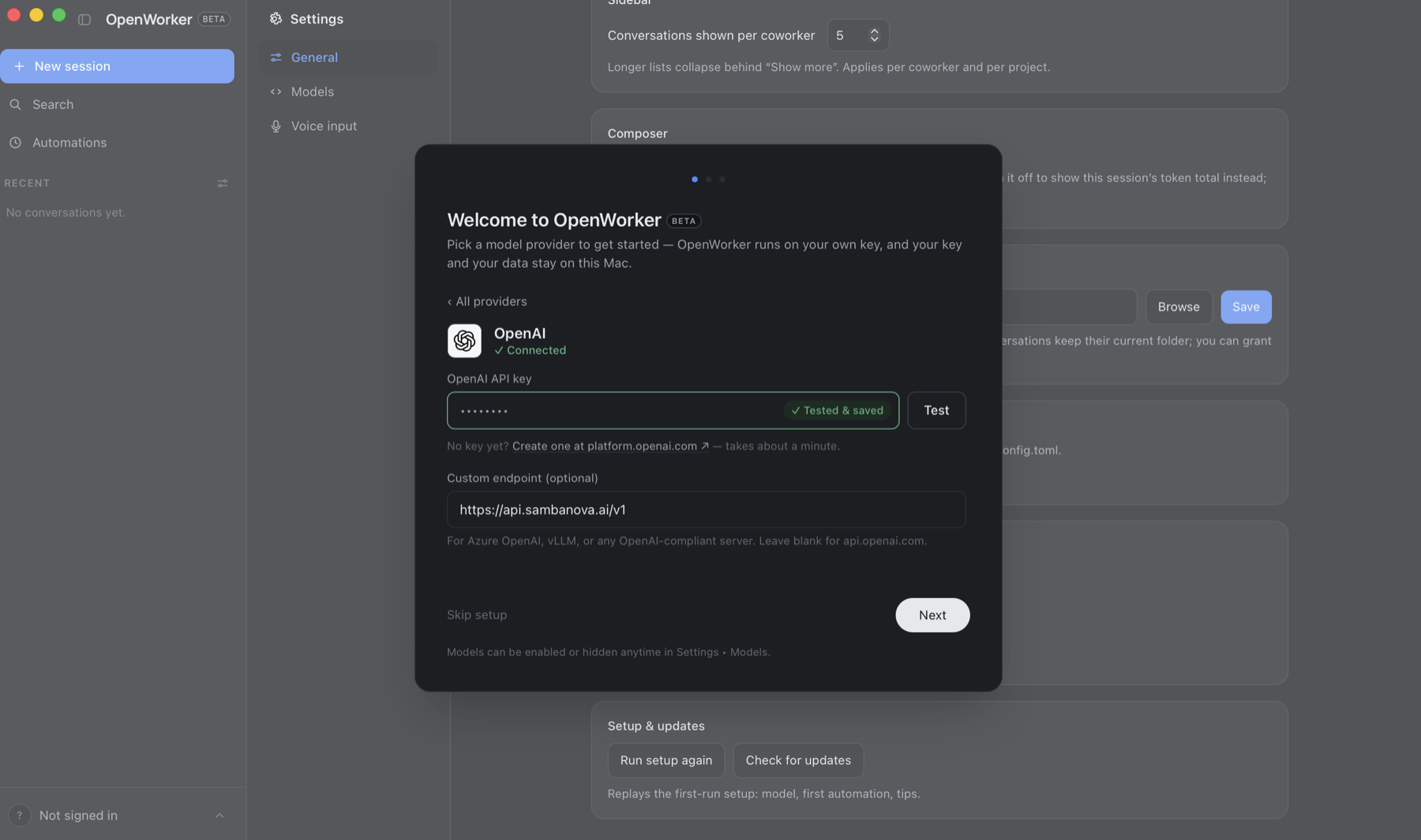The height and width of the screenshot is (840, 1421).
Task: Select the Models settings tab
Action: (x=348, y=91)
